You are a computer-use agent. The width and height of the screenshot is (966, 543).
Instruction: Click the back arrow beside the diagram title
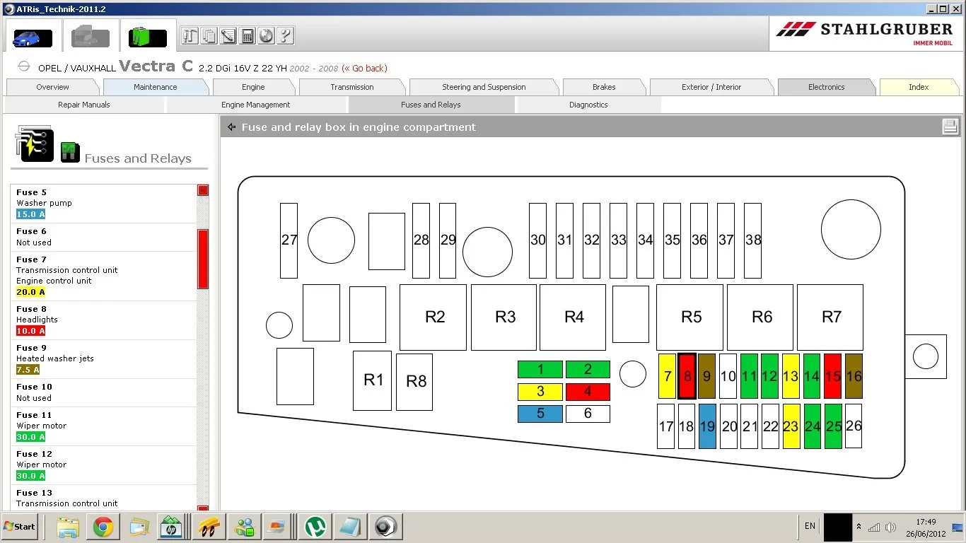click(x=231, y=127)
